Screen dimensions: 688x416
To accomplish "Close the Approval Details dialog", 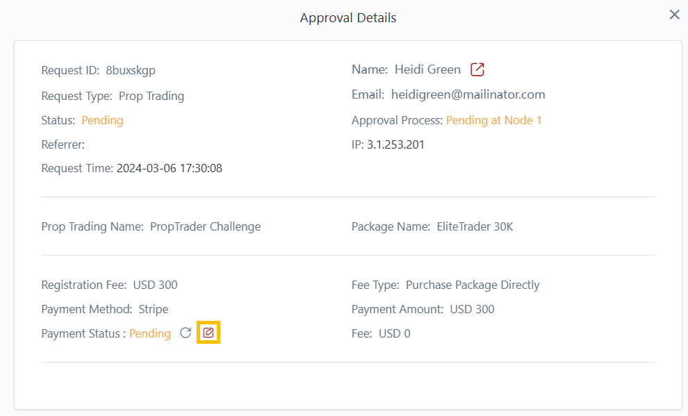I will point(674,15).
